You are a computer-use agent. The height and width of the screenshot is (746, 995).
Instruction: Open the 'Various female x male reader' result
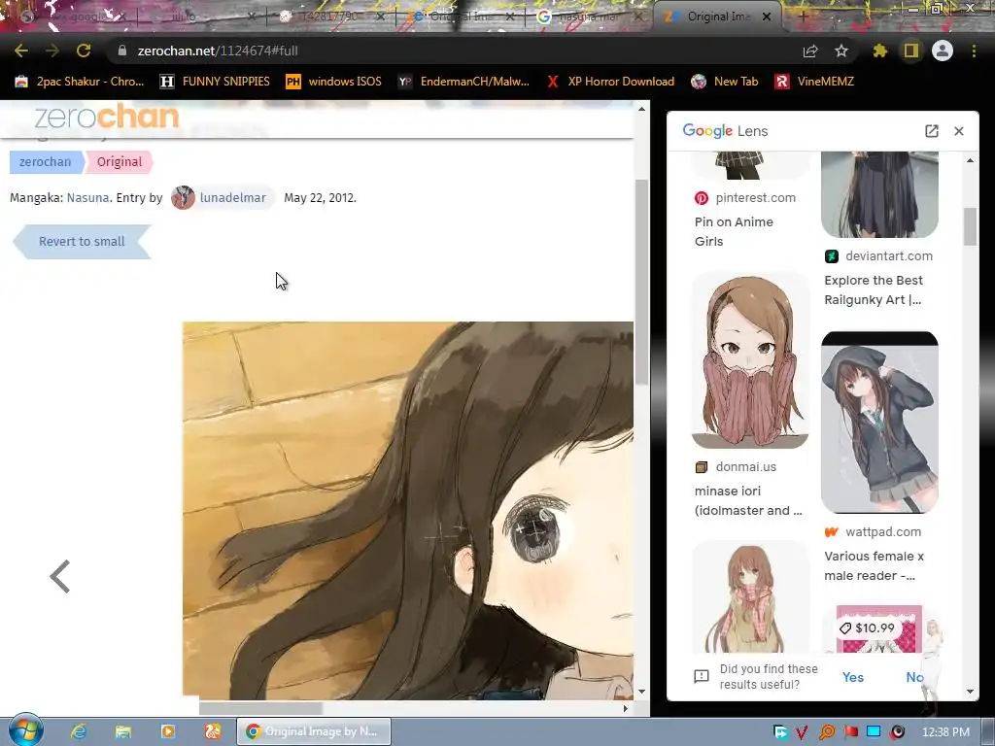(x=874, y=566)
